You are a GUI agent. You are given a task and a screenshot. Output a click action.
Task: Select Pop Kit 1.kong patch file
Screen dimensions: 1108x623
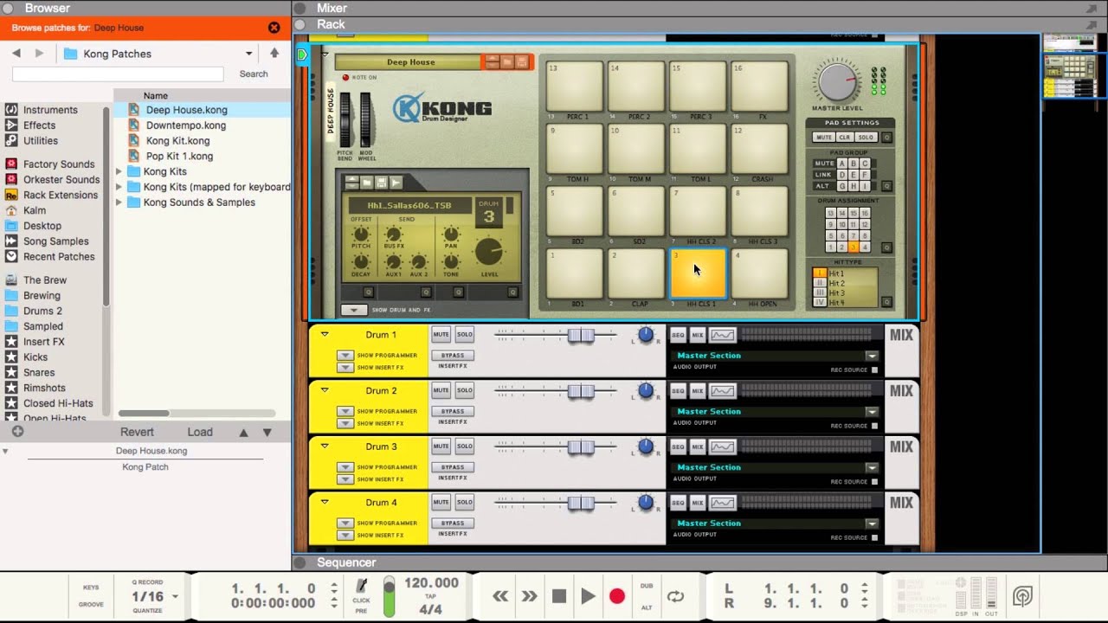(x=179, y=157)
